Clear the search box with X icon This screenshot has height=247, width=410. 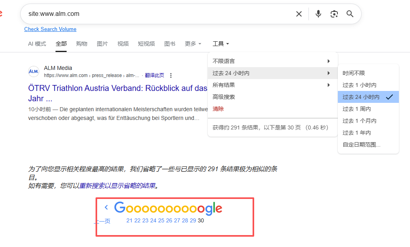(x=299, y=14)
